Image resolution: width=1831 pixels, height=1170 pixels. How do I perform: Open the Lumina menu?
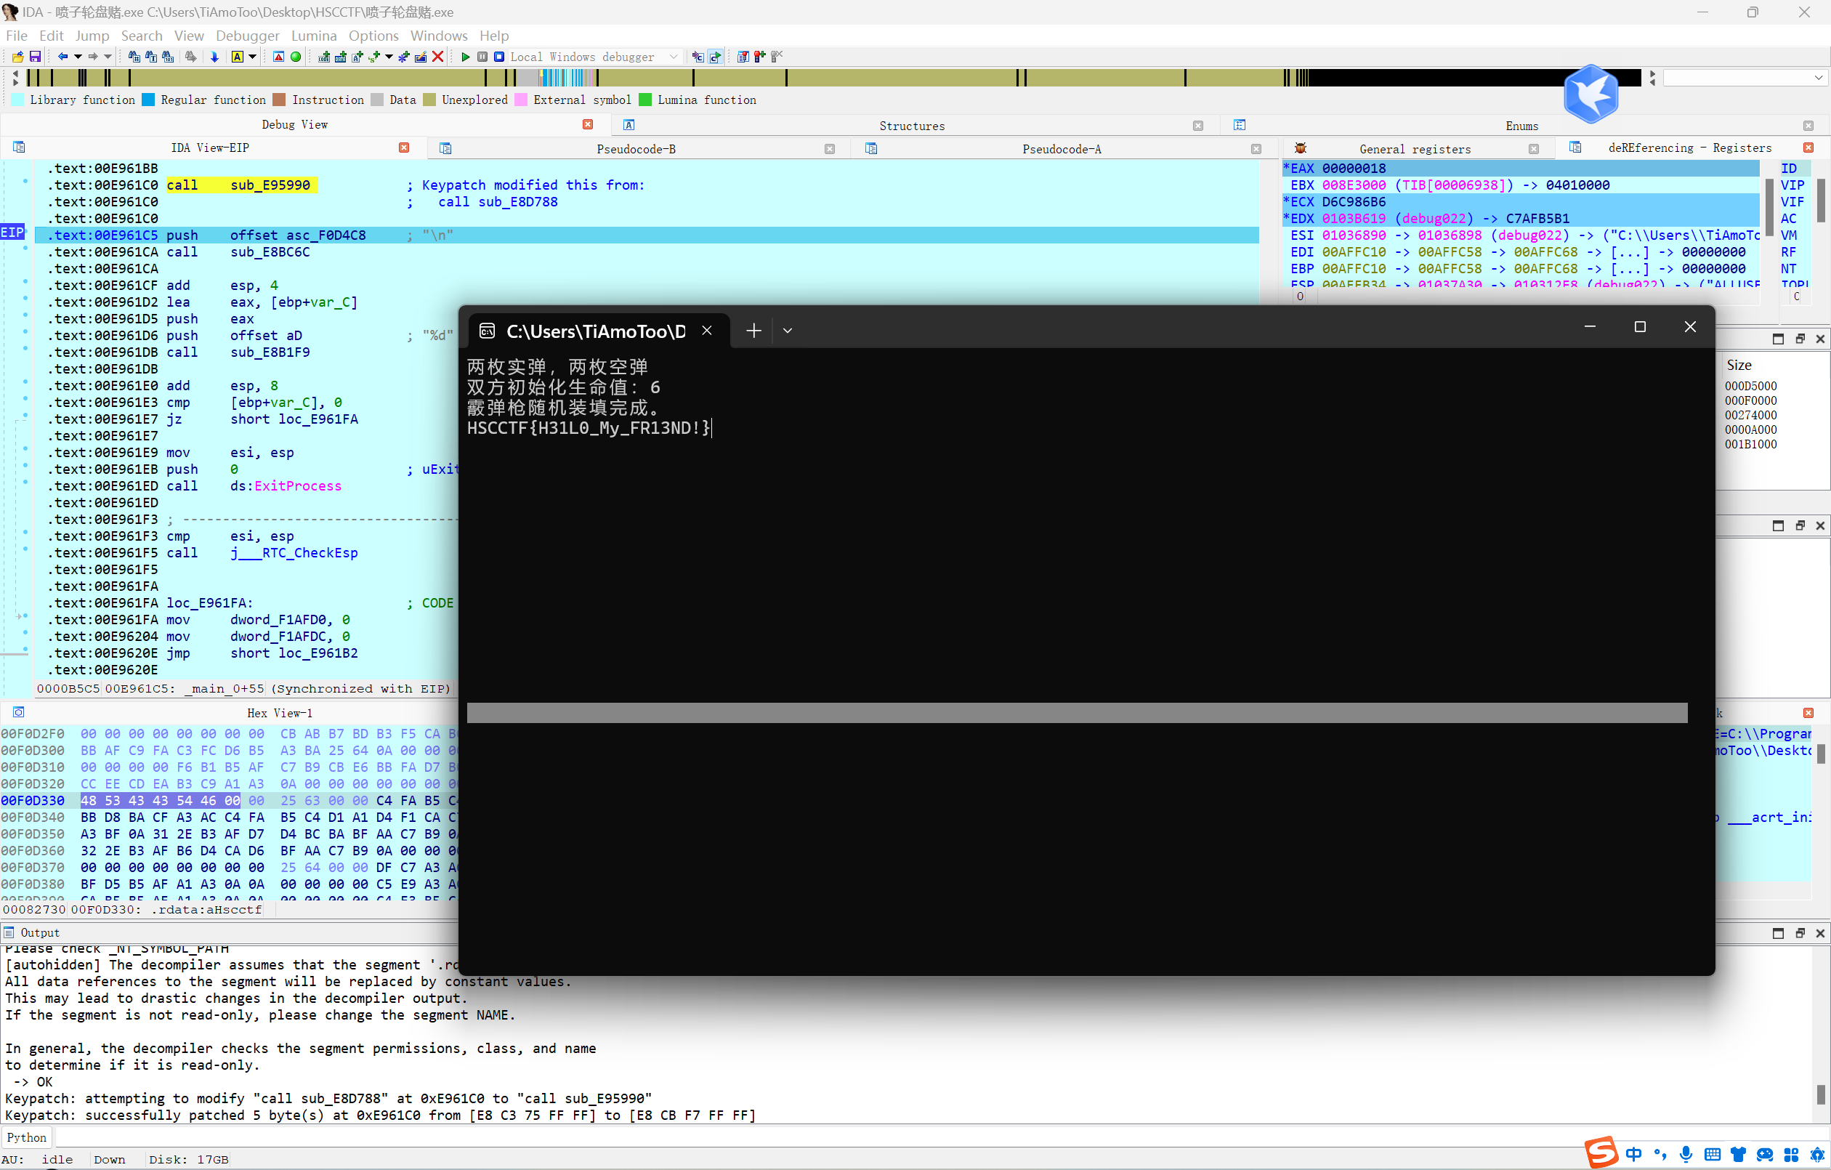(x=313, y=36)
